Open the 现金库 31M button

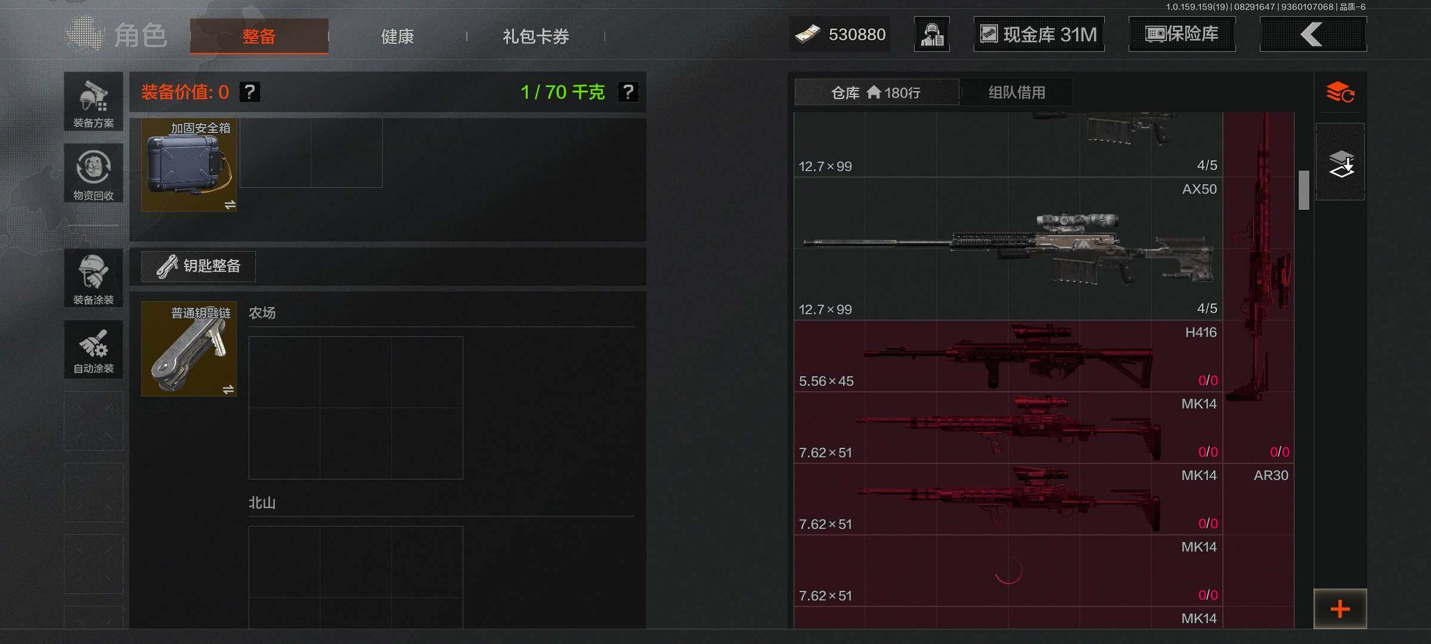tap(1039, 35)
